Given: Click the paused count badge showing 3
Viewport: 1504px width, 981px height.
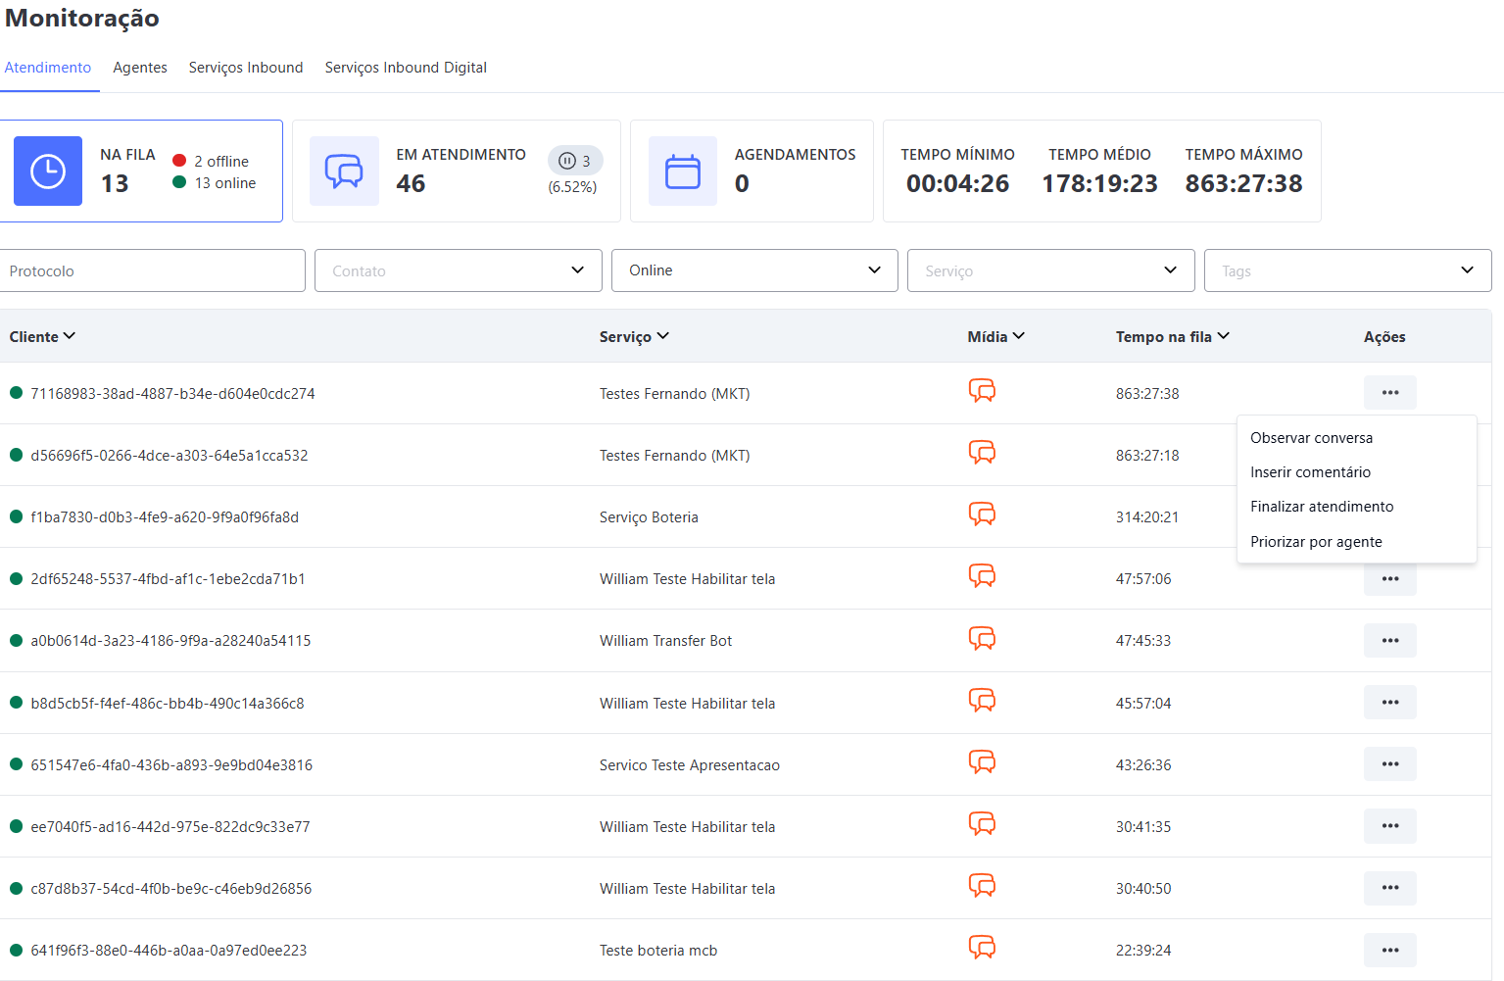Looking at the screenshot, I should tap(575, 161).
